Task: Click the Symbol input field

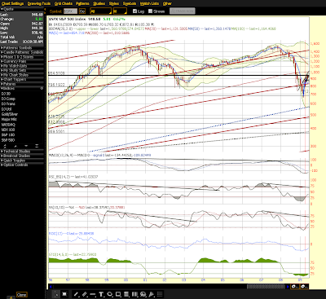Action: (x=70, y=11)
